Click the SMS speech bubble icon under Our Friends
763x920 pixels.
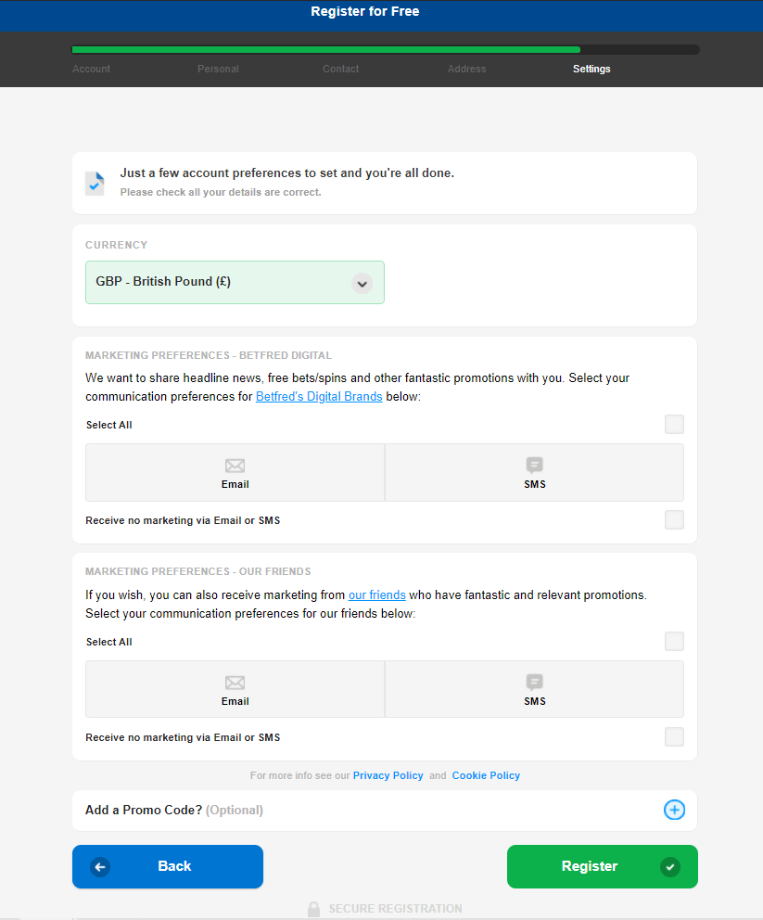pyautogui.click(x=534, y=683)
